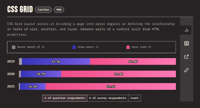The image size is (200, 108).
Task: Click the gray 'Never heard of it' swatch
Action: pyautogui.click(x=14, y=47)
